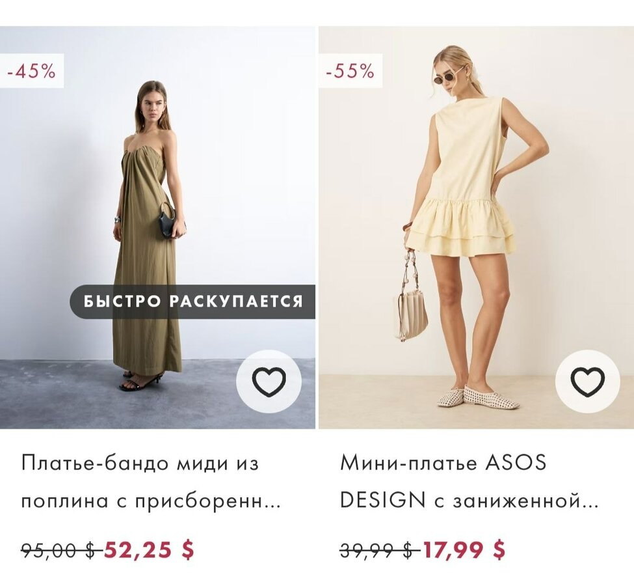Click the -55% discount badge
This screenshot has width=634, height=586.
coord(350,71)
